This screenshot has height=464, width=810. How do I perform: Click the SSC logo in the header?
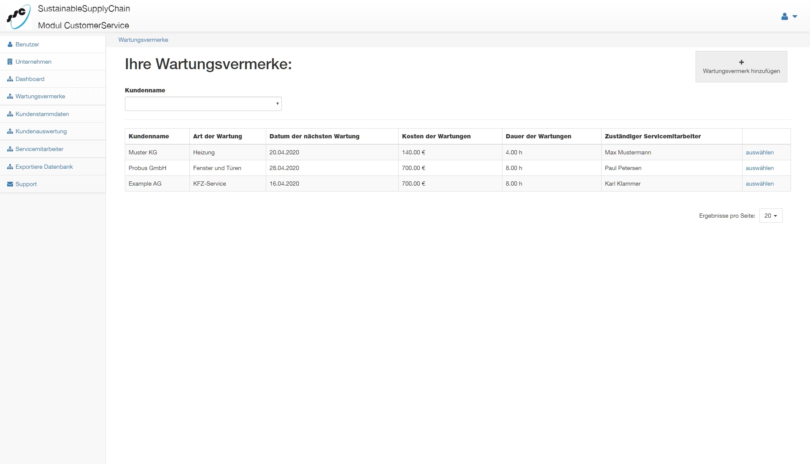[x=19, y=16]
